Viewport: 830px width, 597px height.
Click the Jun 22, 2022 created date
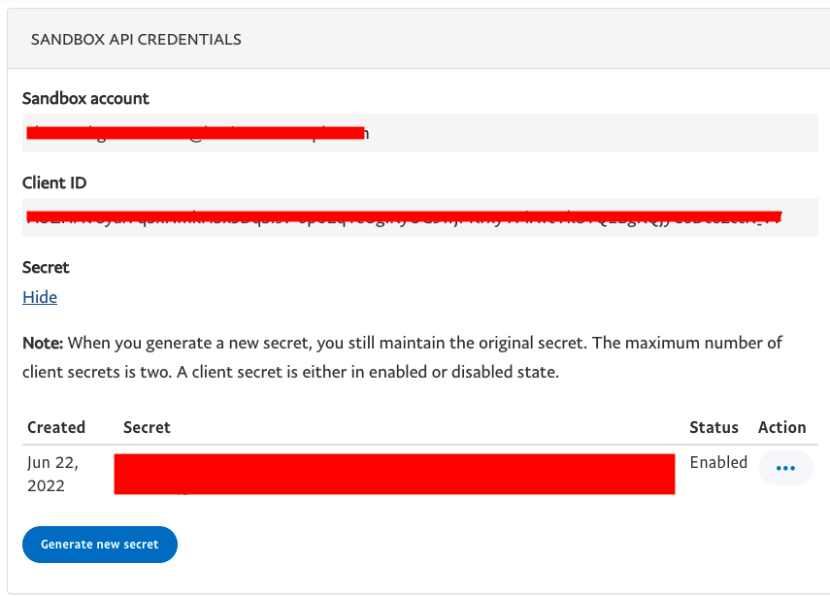(x=53, y=474)
